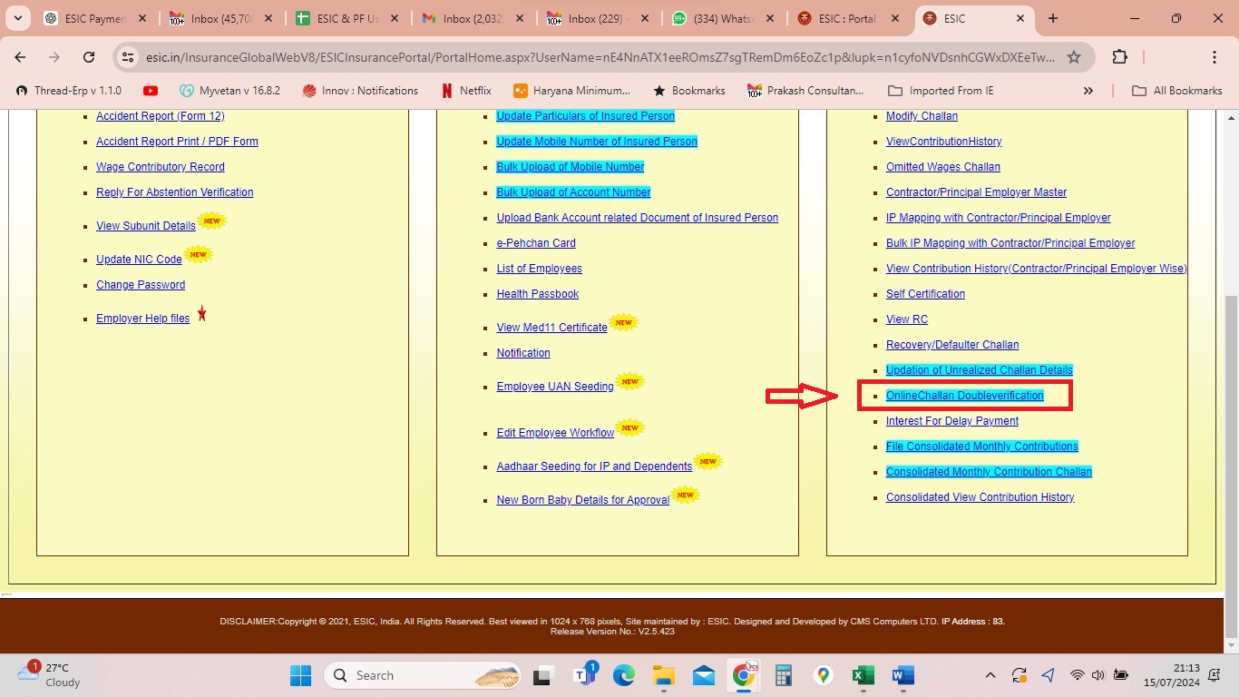Open the YouTube bookmark icon
This screenshot has width=1239, height=697.
pos(151,91)
